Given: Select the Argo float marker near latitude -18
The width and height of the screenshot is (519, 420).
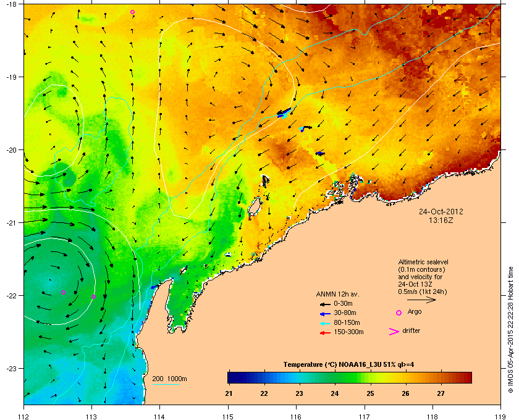Looking at the screenshot, I should click(132, 12).
